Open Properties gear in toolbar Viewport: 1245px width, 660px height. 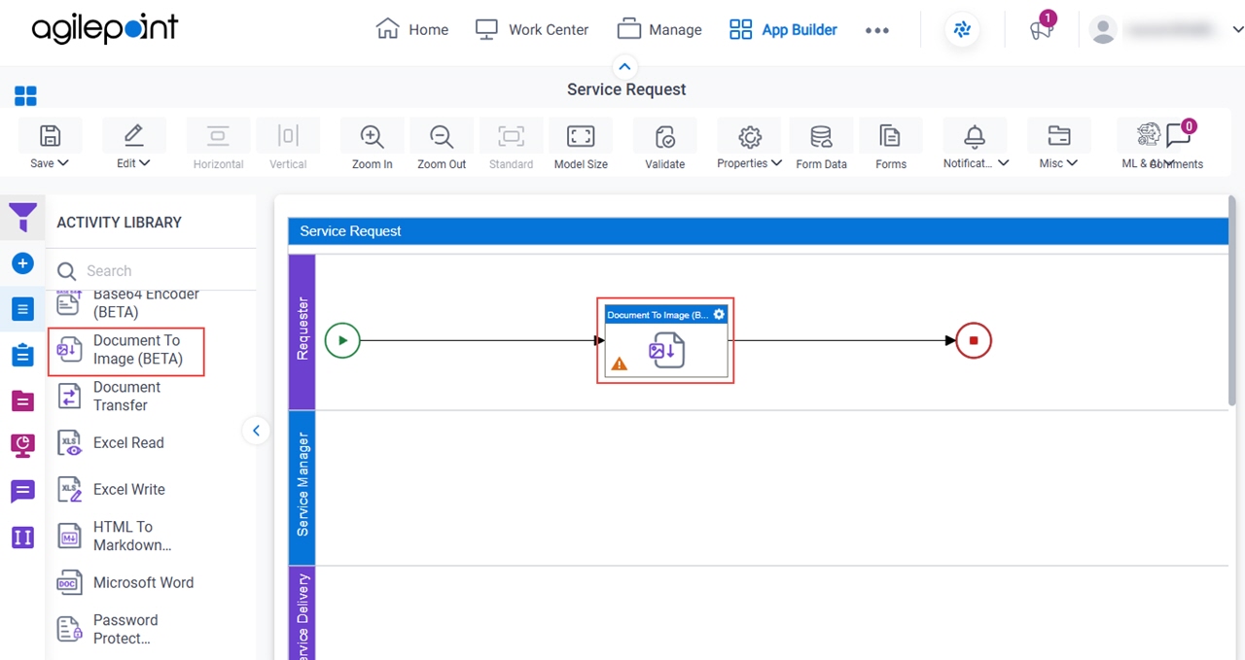[749, 136]
